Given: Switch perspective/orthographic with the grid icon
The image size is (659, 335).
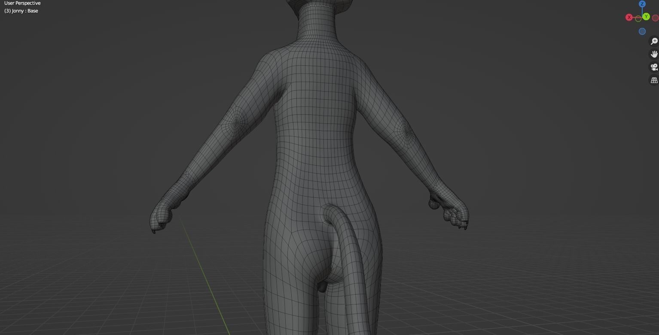Looking at the screenshot, I should point(654,80).
